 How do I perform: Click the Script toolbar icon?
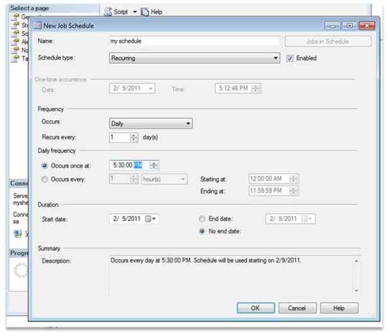click(x=108, y=12)
